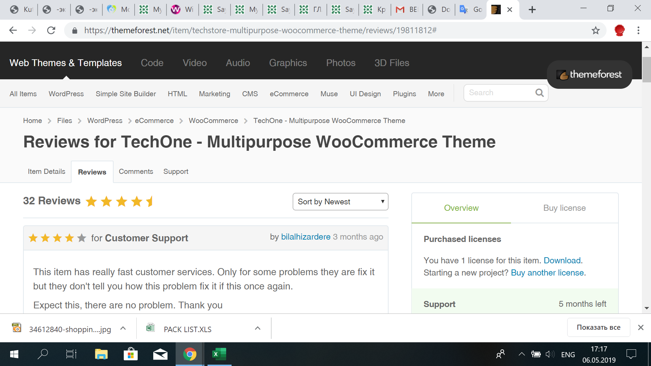Click the browser address bar URL
This screenshot has height=366, width=651.
(x=260, y=30)
